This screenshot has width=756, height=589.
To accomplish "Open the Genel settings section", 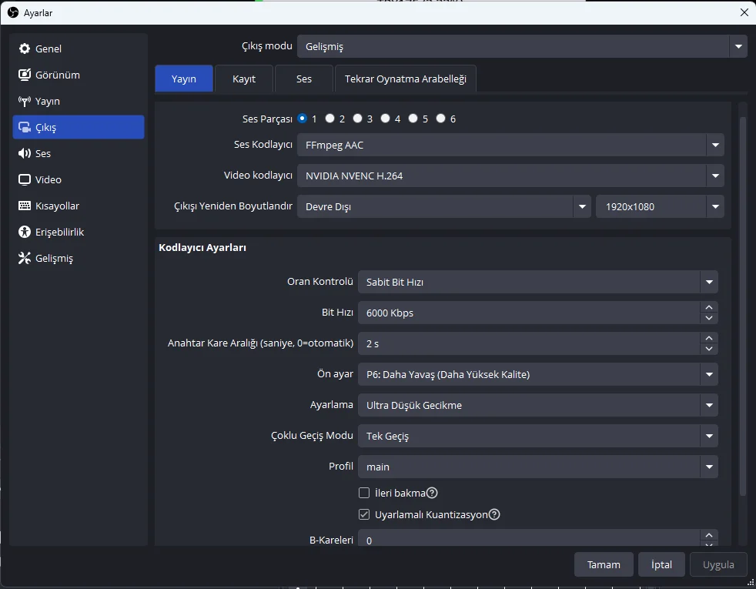I will [x=79, y=49].
